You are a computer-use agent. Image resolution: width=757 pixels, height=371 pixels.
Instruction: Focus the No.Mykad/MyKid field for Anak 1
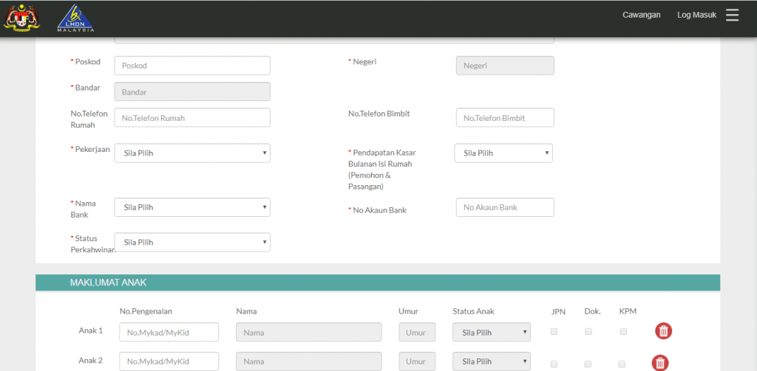tap(169, 332)
